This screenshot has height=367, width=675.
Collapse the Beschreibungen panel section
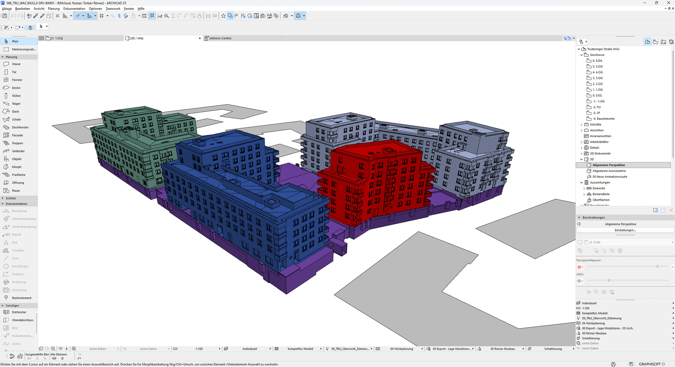pos(579,218)
